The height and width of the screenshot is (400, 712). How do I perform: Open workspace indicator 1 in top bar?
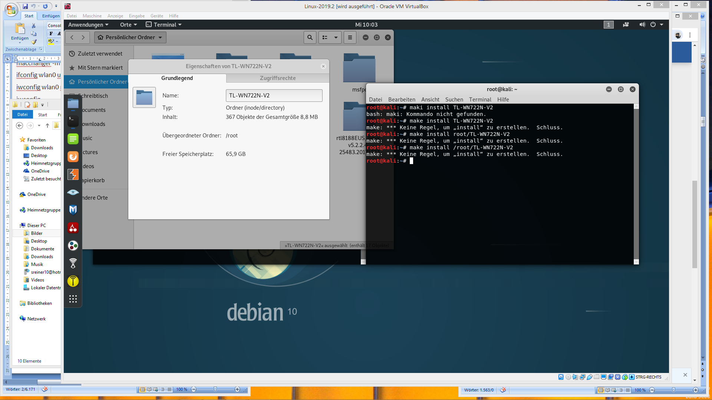pyautogui.click(x=608, y=25)
